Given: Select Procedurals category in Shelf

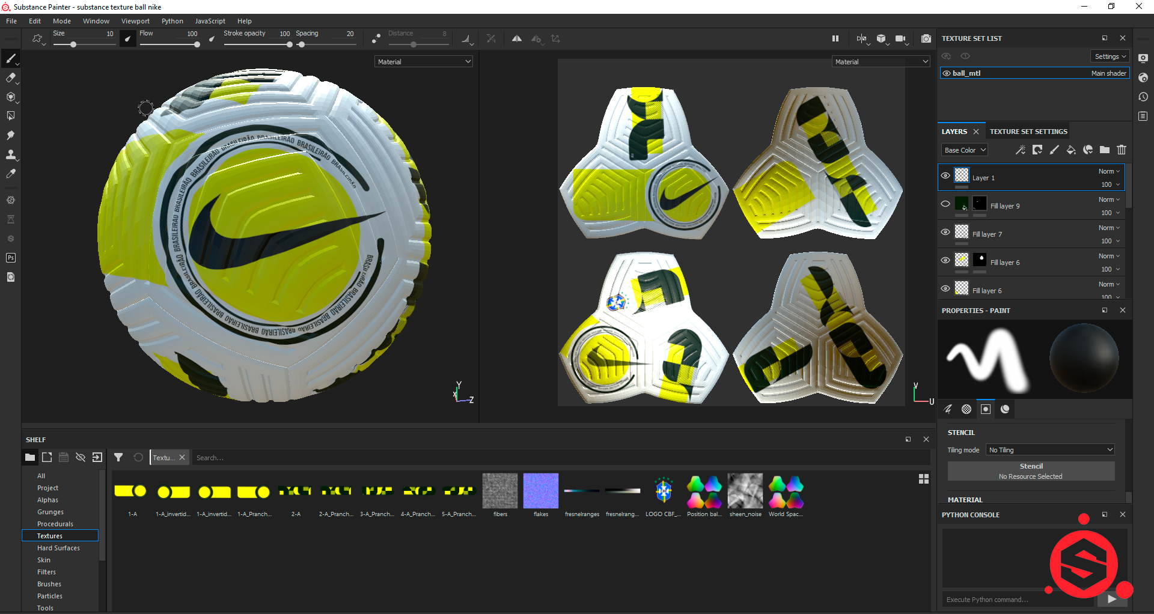Looking at the screenshot, I should [55, 524].
